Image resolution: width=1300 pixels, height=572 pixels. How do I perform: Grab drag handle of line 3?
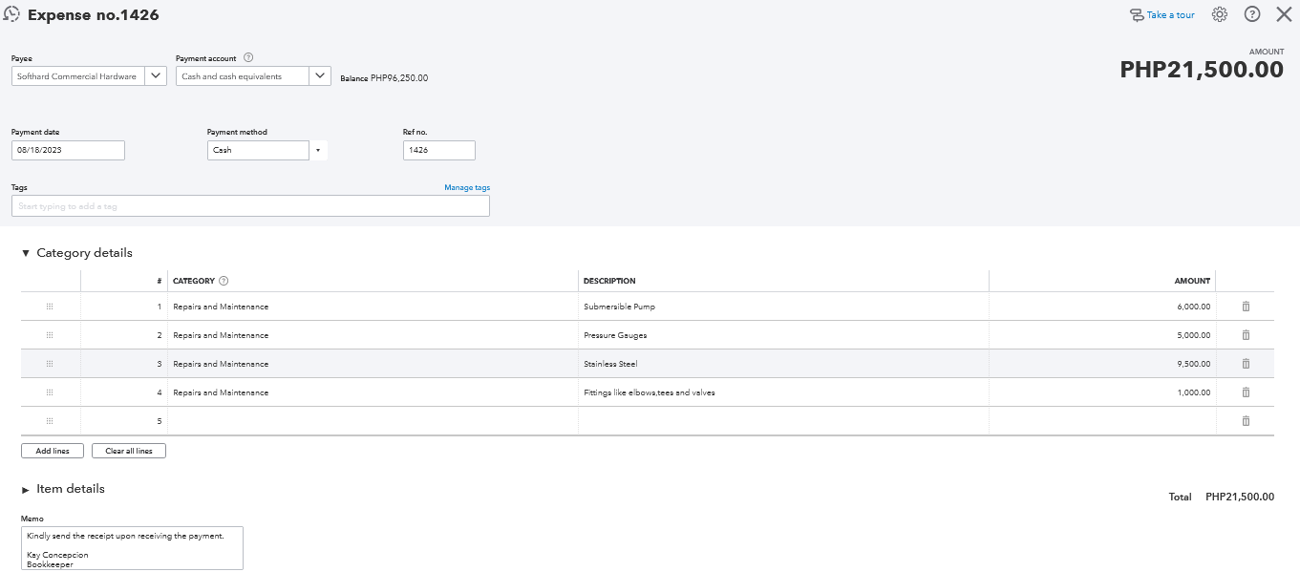[x=50, y=364]
